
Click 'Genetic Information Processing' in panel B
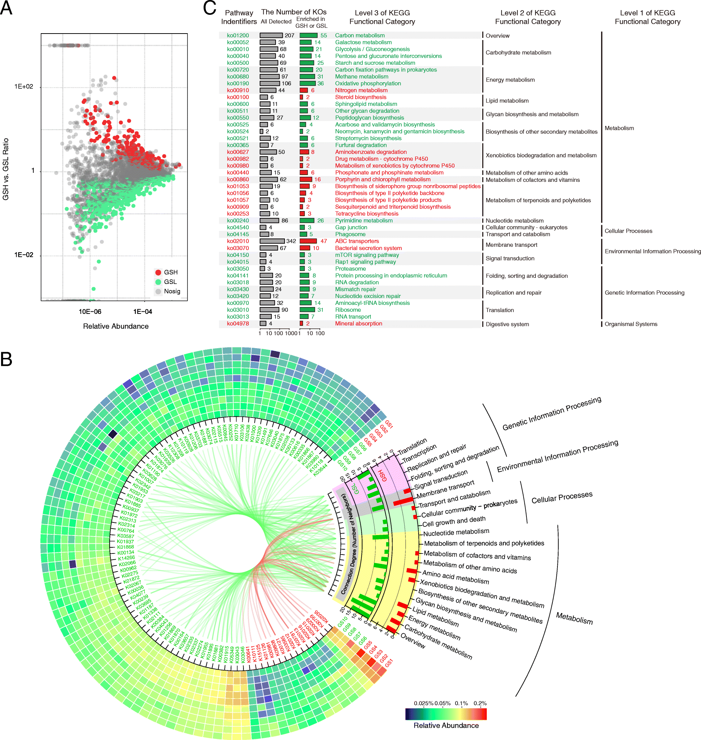tap(552, 413)
